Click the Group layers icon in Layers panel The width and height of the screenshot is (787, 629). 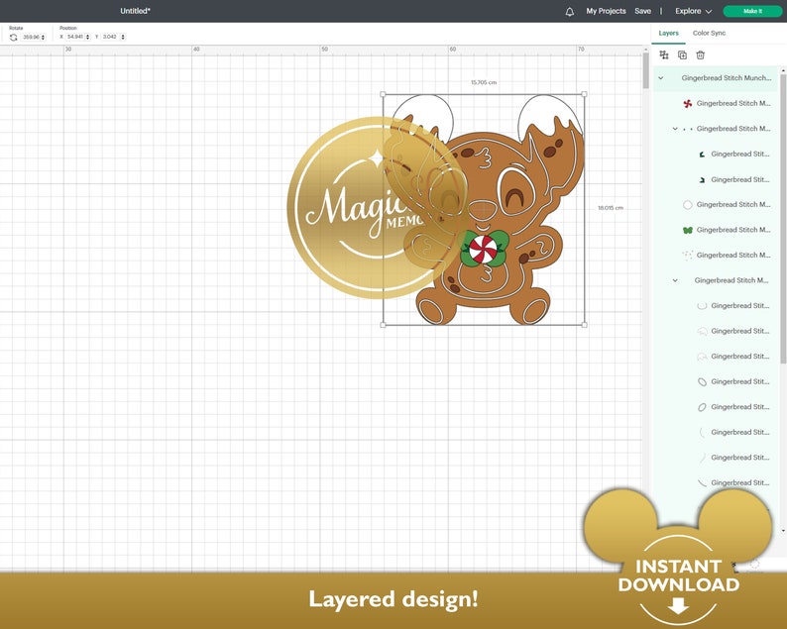click(664, 55)
